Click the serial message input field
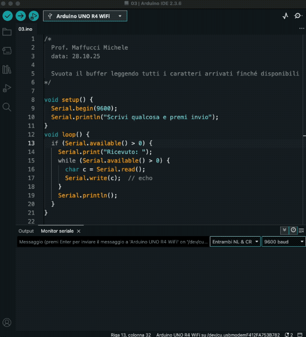The image size is (306, 337). (x=113, y=242)
